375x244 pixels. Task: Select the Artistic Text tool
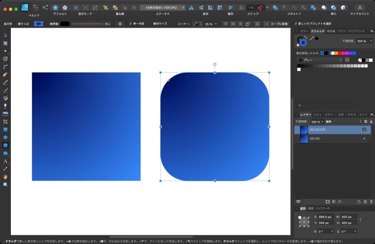click(x=5, y=161)
